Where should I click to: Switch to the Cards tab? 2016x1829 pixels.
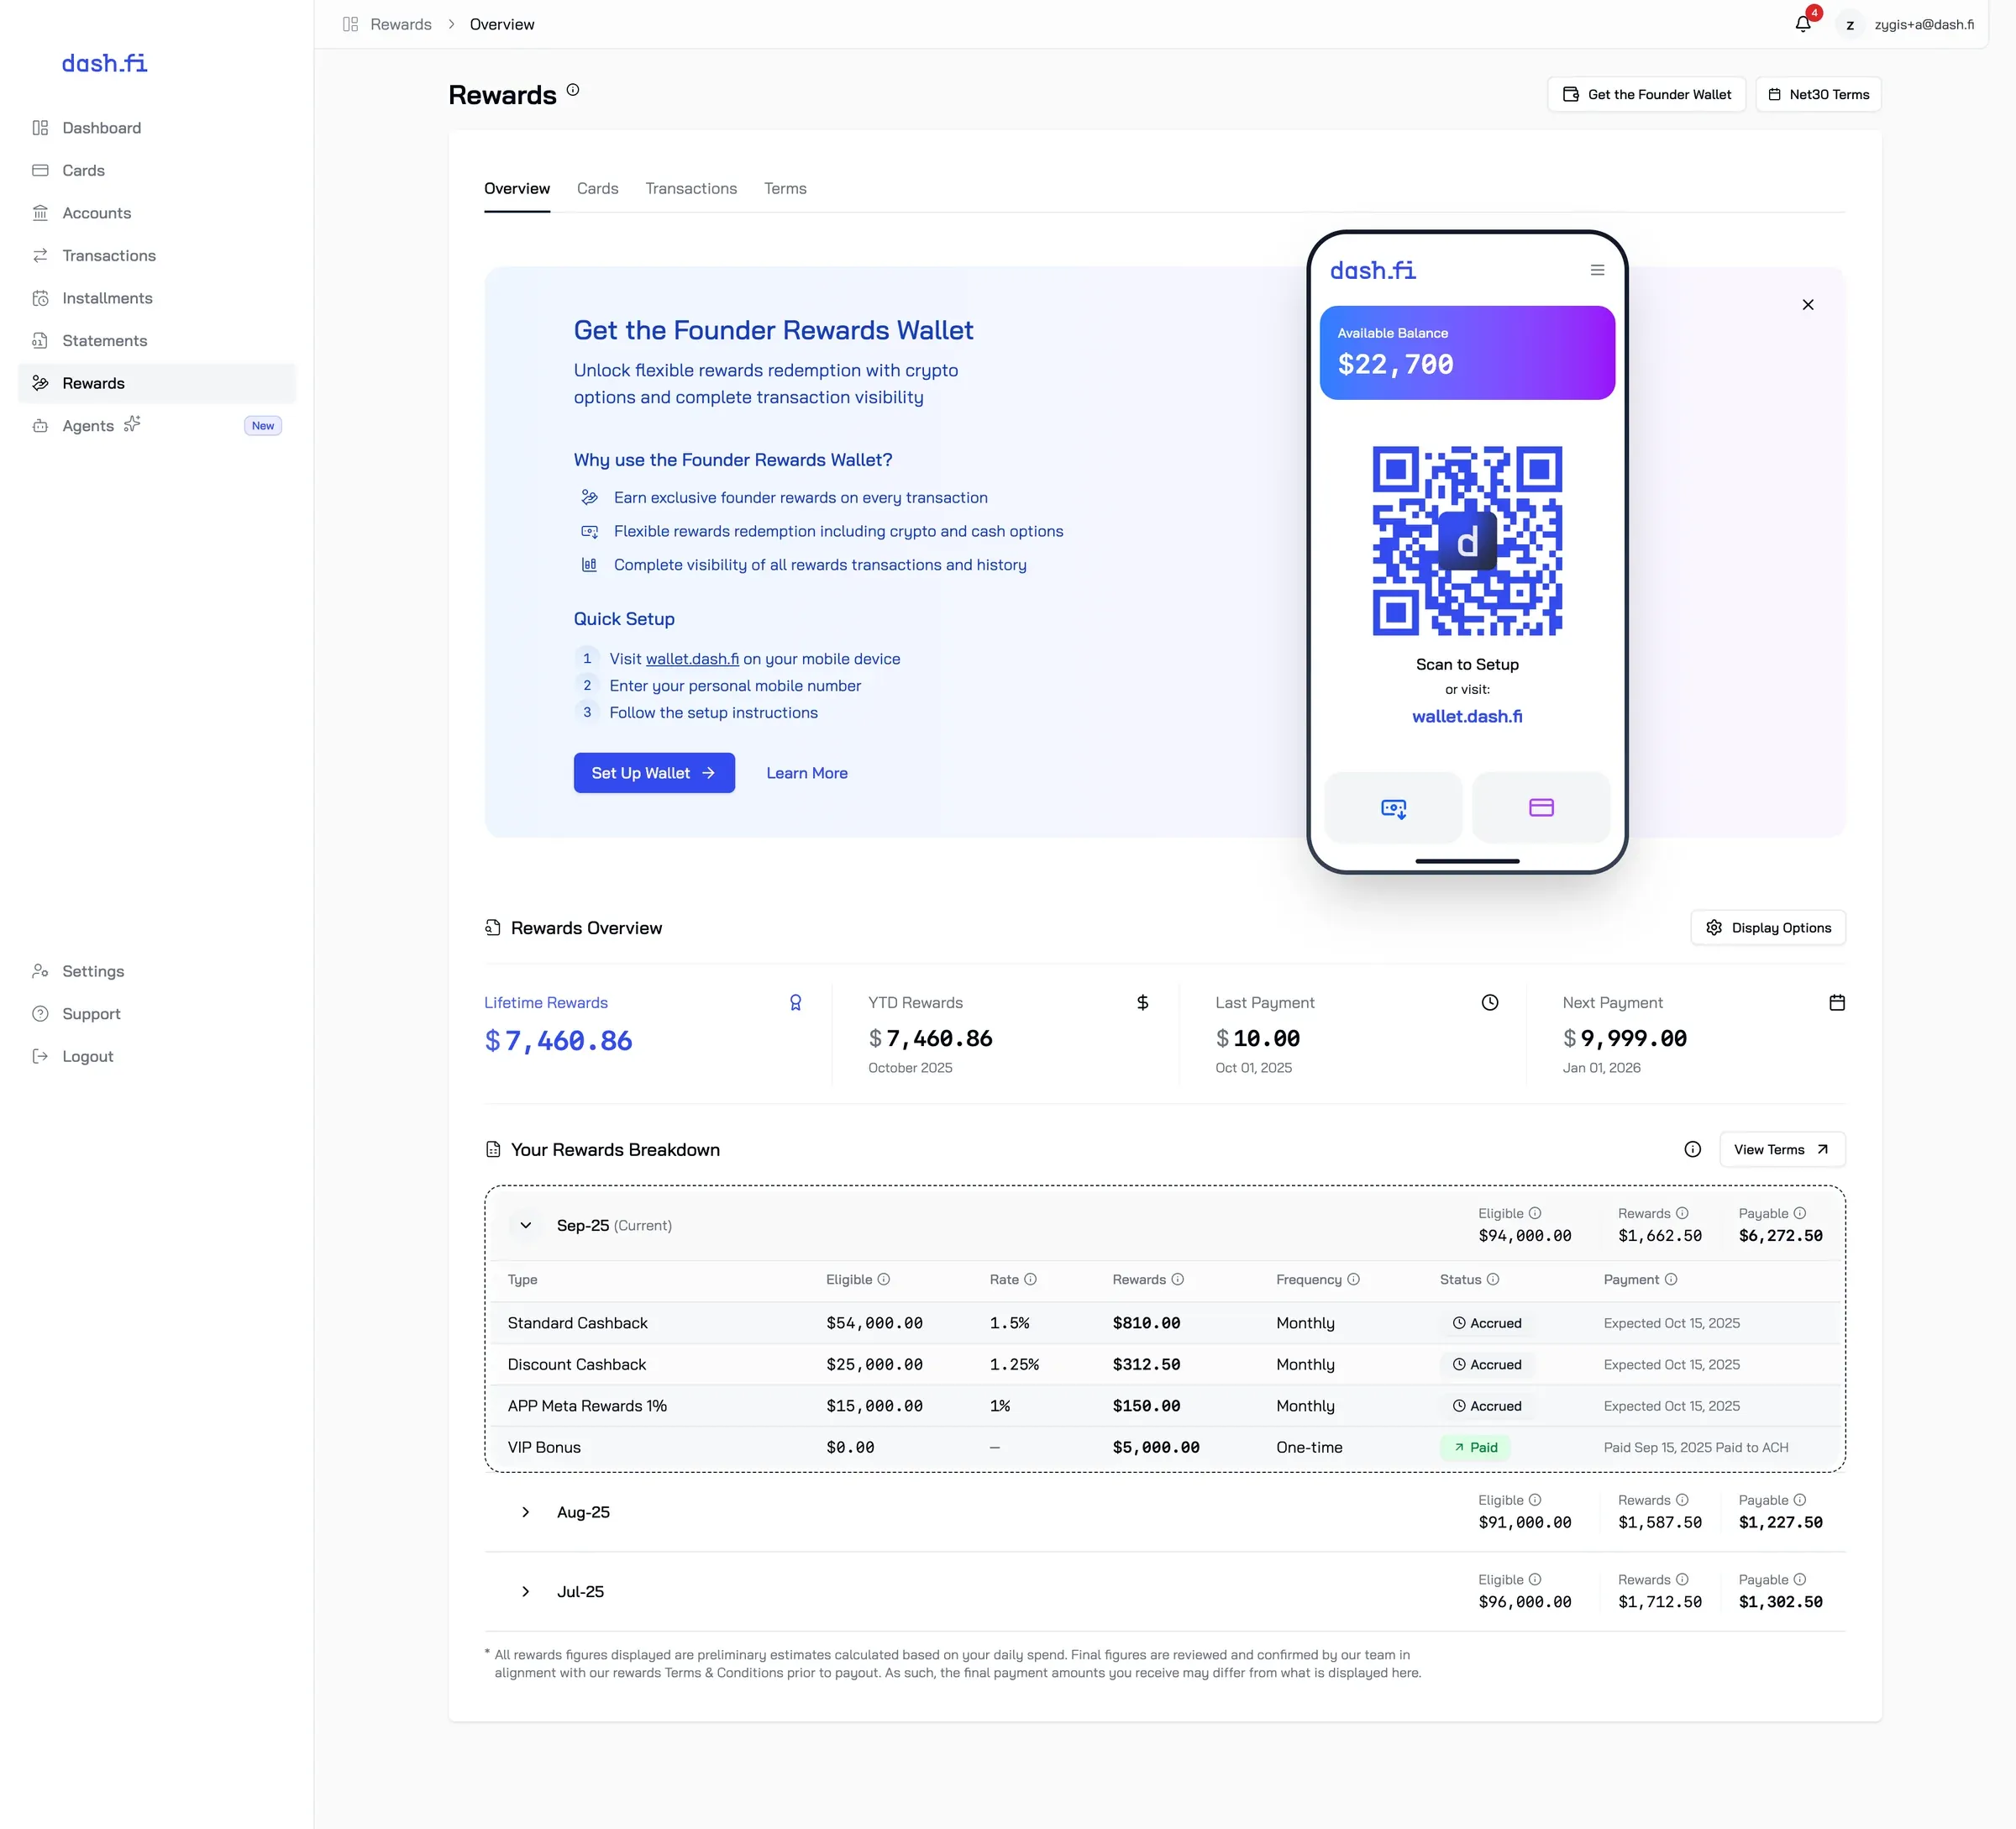pyautogui.click(x=597, y=188)
